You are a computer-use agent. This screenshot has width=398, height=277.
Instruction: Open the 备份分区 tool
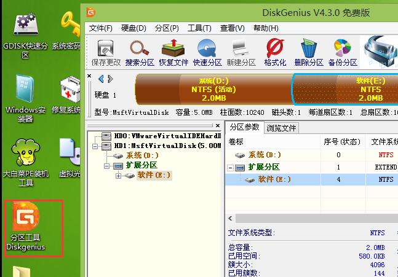click(343, 53)
